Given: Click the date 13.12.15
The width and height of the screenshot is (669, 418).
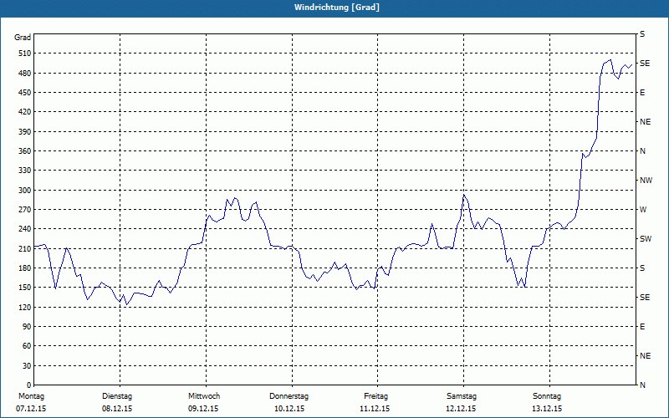Looking at the screenshot, I should 547,409.
